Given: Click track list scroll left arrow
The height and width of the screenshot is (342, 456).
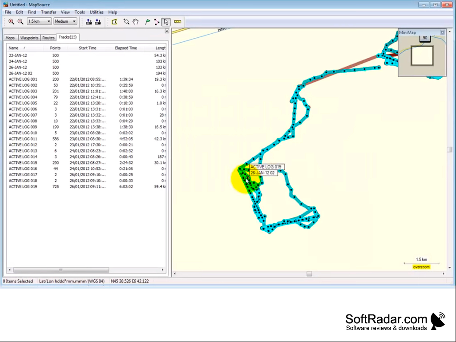Looking at the screenshot, I should point(10,270).
